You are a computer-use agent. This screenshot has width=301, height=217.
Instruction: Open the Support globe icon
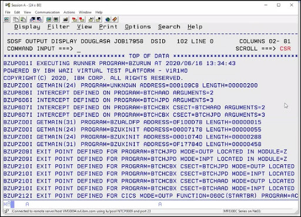click(108, 19)
